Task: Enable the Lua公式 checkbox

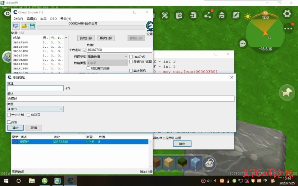Action: (x=131, y=57)
